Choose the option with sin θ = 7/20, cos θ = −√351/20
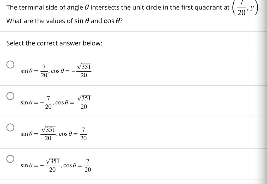267x184 pixels. tap(56, 70)
